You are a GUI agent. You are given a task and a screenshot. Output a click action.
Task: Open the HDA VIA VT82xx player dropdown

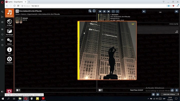[x=170, y=94]
